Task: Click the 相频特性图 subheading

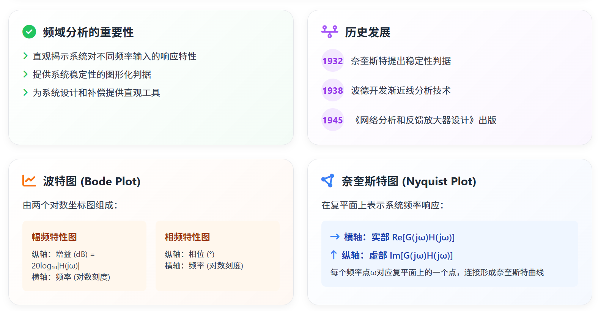Action: pyautogui.click(x=187, y=237)
